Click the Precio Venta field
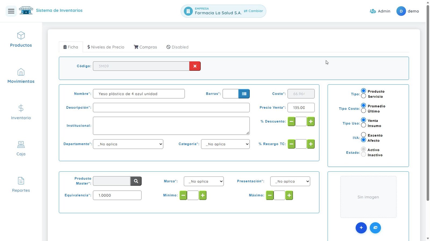The width and height of the screenshot is (430, 241). click(x=301, y=108)
